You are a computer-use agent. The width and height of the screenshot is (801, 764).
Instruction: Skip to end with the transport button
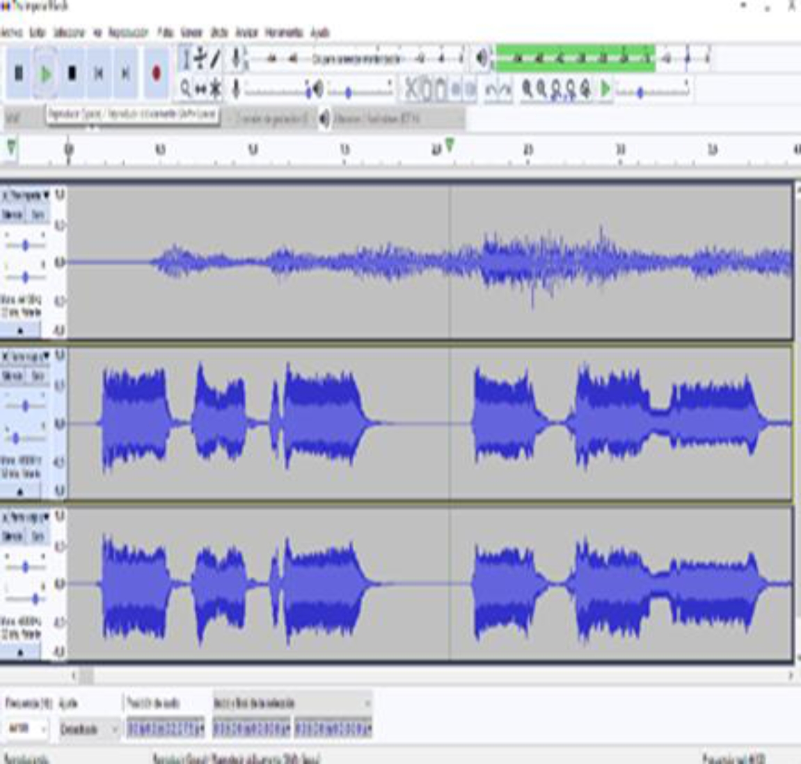pos(125,73)
